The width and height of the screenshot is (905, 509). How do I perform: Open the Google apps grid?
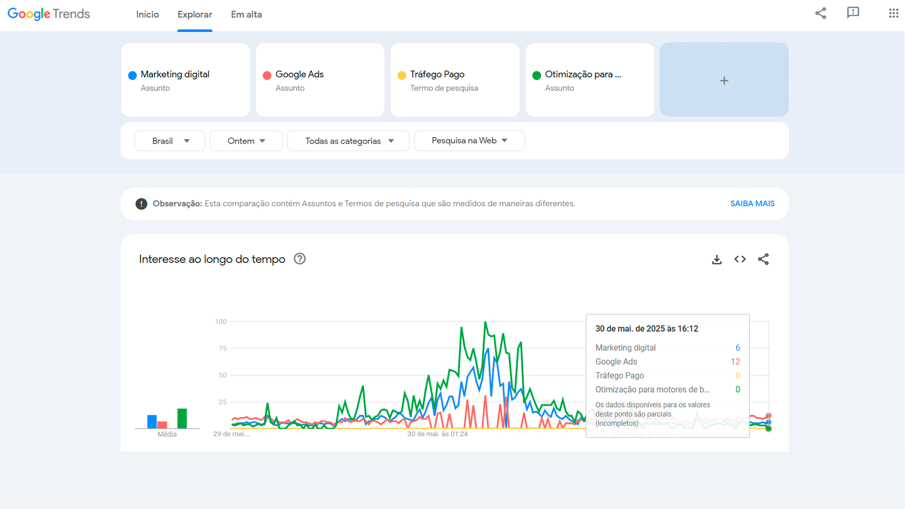point(893,13)
